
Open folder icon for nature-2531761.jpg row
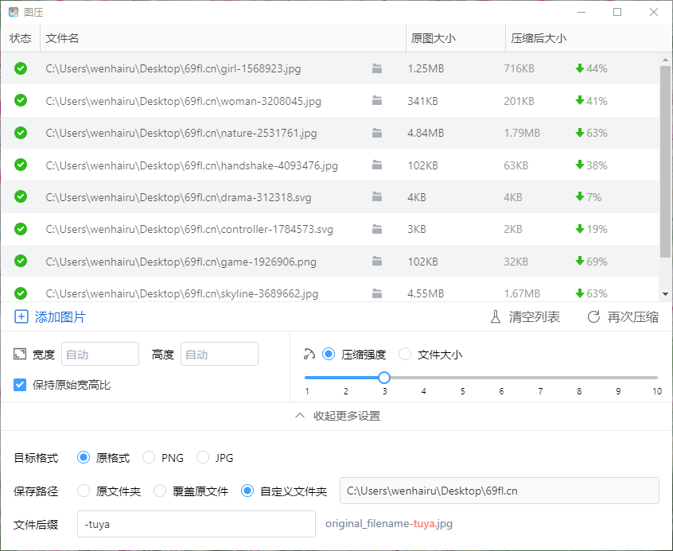tap(377, 133)
